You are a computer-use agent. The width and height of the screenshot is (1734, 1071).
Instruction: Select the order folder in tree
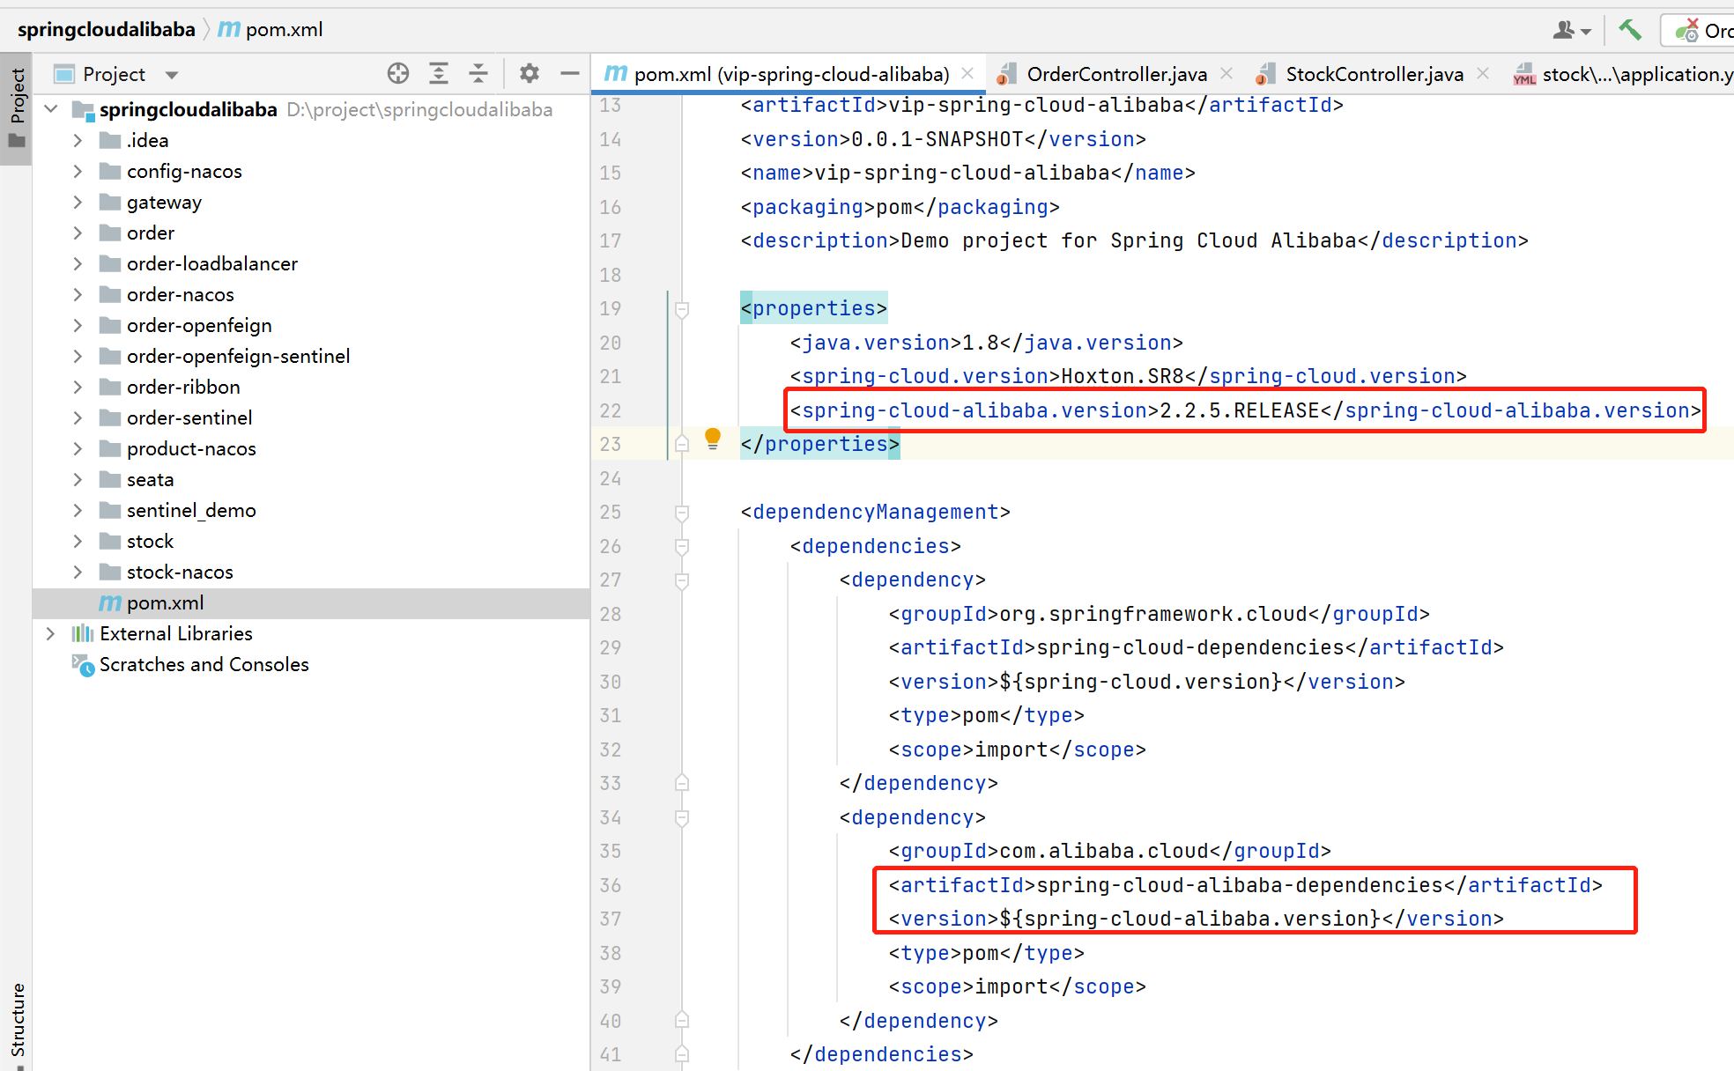point(151,233)
